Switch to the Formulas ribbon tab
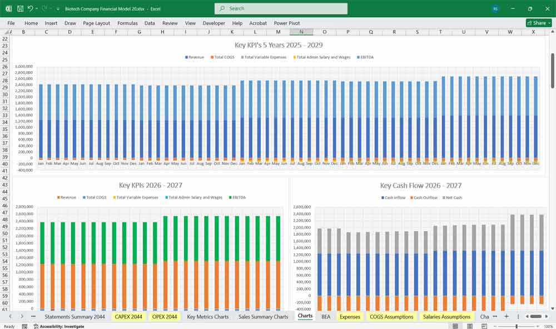 [x=127, y=23]
